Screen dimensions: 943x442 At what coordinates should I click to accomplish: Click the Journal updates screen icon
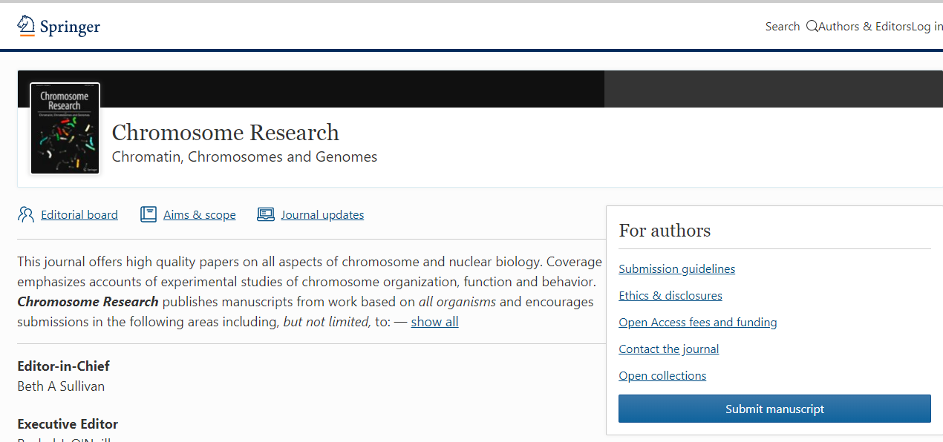266,215
